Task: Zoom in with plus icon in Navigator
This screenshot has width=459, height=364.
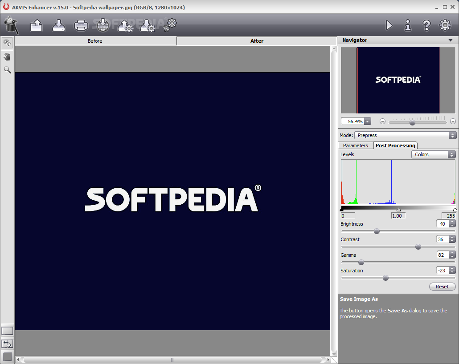Action: 453,121
